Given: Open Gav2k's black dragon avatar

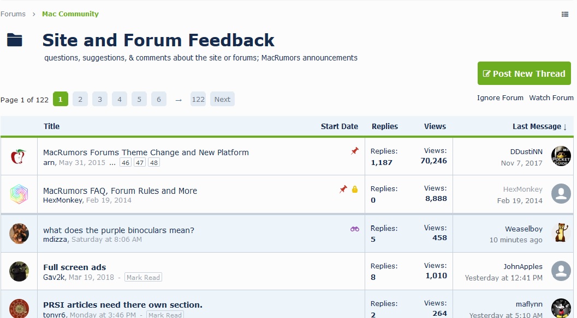Looking at the screenshot, I should click(19, 271).
